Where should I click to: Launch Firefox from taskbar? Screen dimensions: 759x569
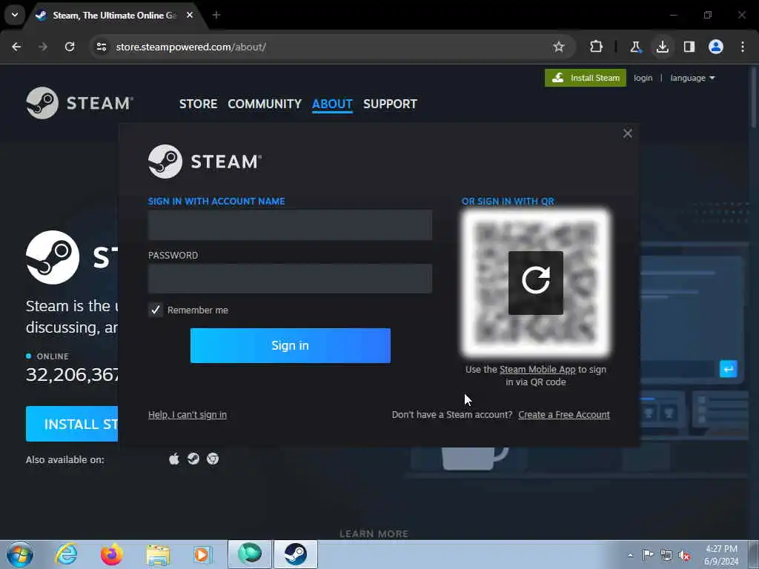click(x=112, y=554)
